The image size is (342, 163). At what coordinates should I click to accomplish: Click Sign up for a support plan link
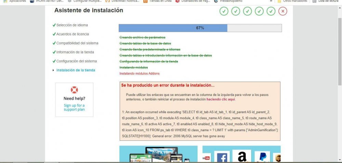coord(74,107)
